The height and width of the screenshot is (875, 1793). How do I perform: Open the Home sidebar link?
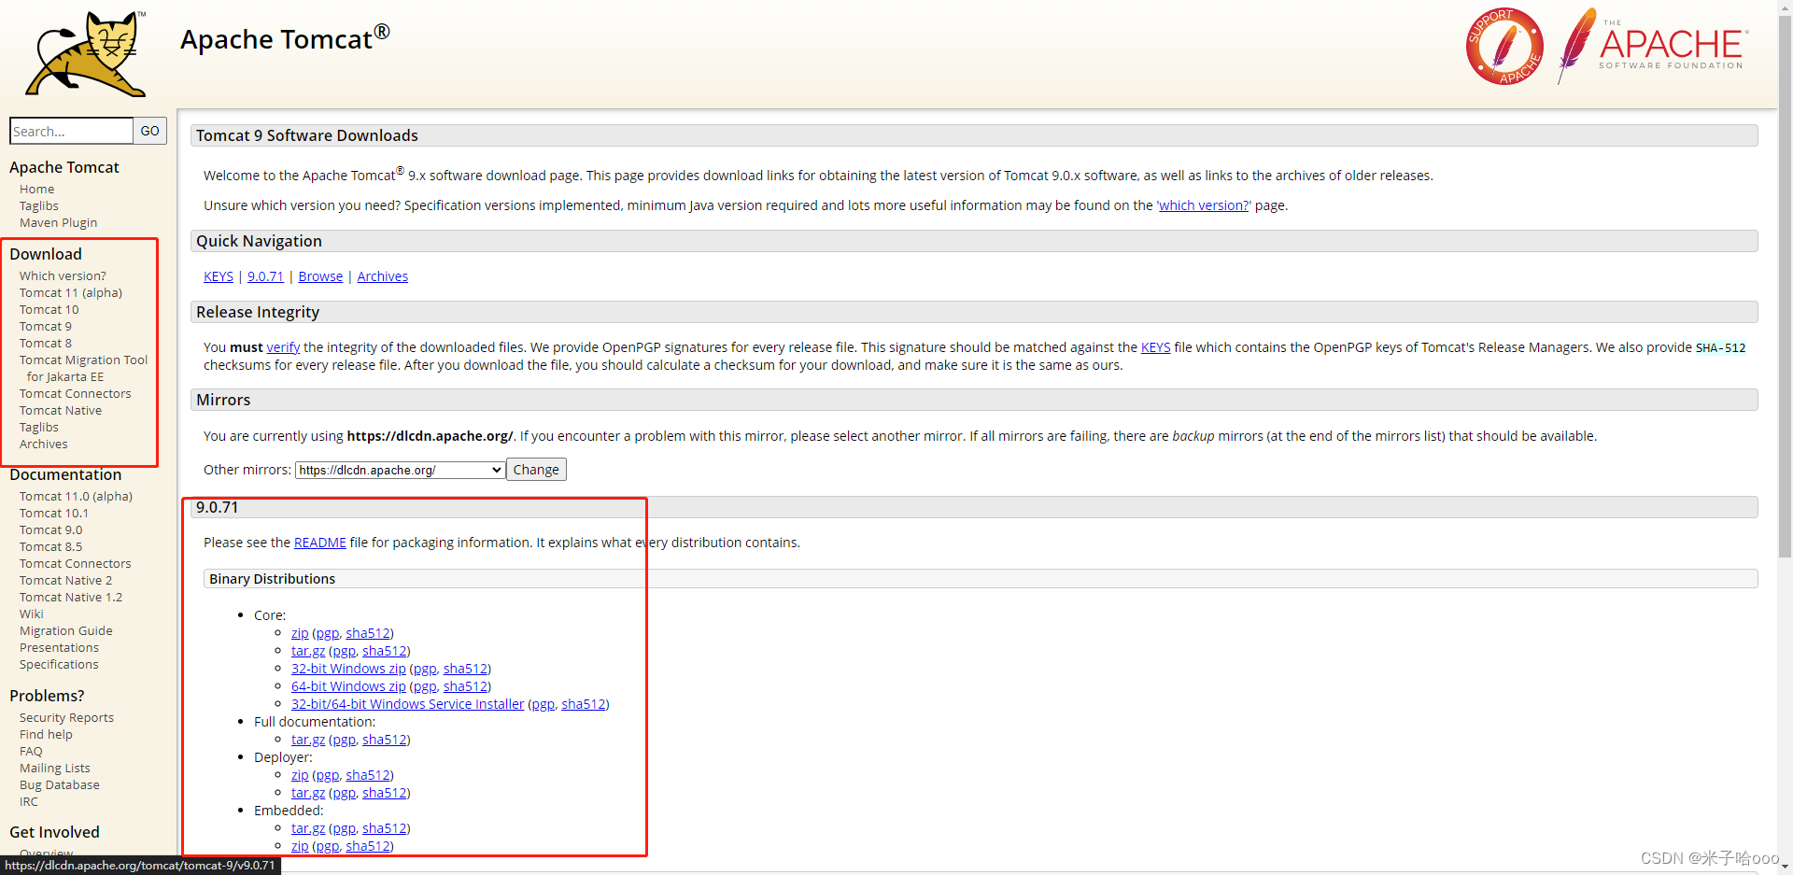(36, 189)
